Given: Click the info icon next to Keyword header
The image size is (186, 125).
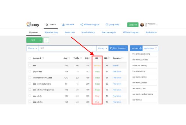Looking at the screenshot, I should click(43, 58).
